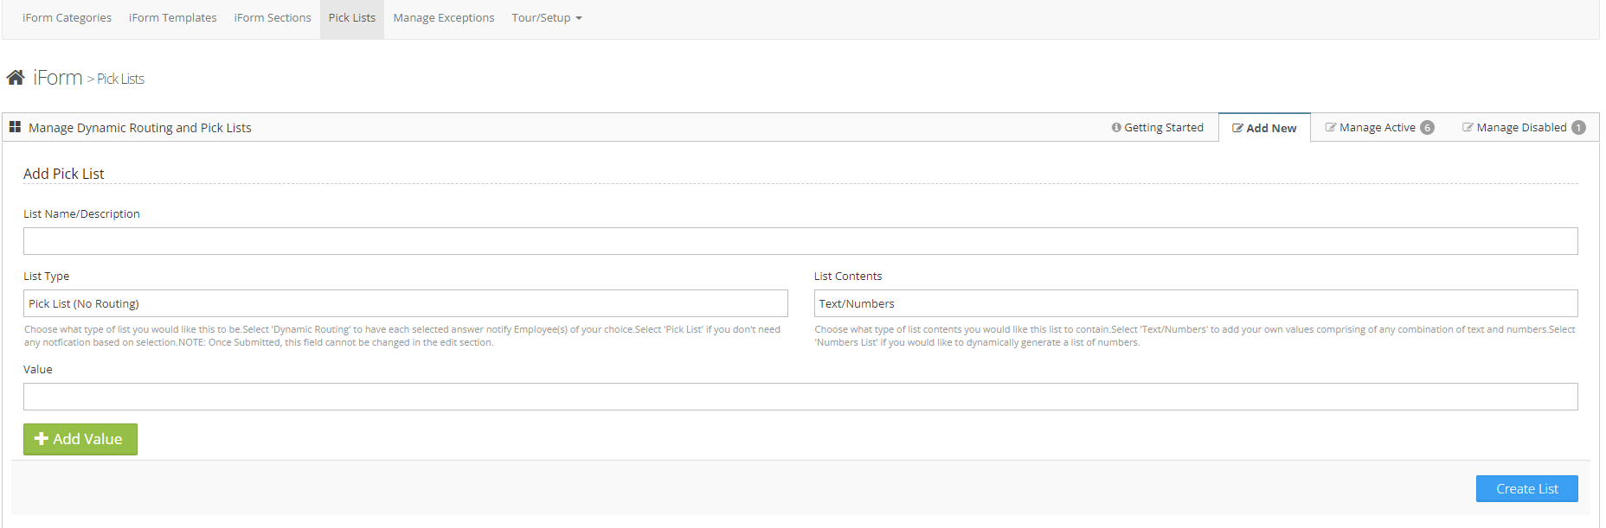Expand the Tour/Setup menu
This screenshot has width=1606, height=528.
[546, 18]
